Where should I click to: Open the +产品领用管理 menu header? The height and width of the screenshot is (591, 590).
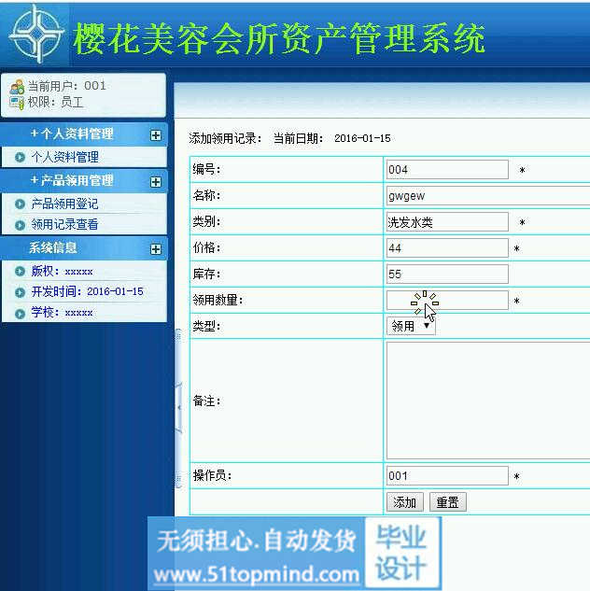click(84, 181)
